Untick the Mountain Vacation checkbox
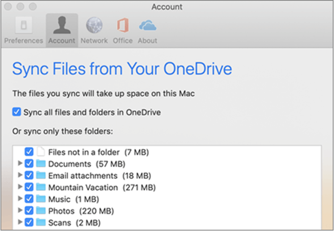Viewport: 334px width, 231px height. 29,187
